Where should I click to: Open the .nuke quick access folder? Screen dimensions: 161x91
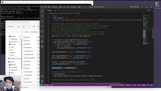[11, 47]
